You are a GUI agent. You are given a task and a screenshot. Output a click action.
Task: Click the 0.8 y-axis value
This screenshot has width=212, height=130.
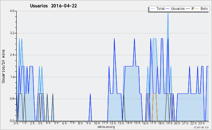[12, 99]
